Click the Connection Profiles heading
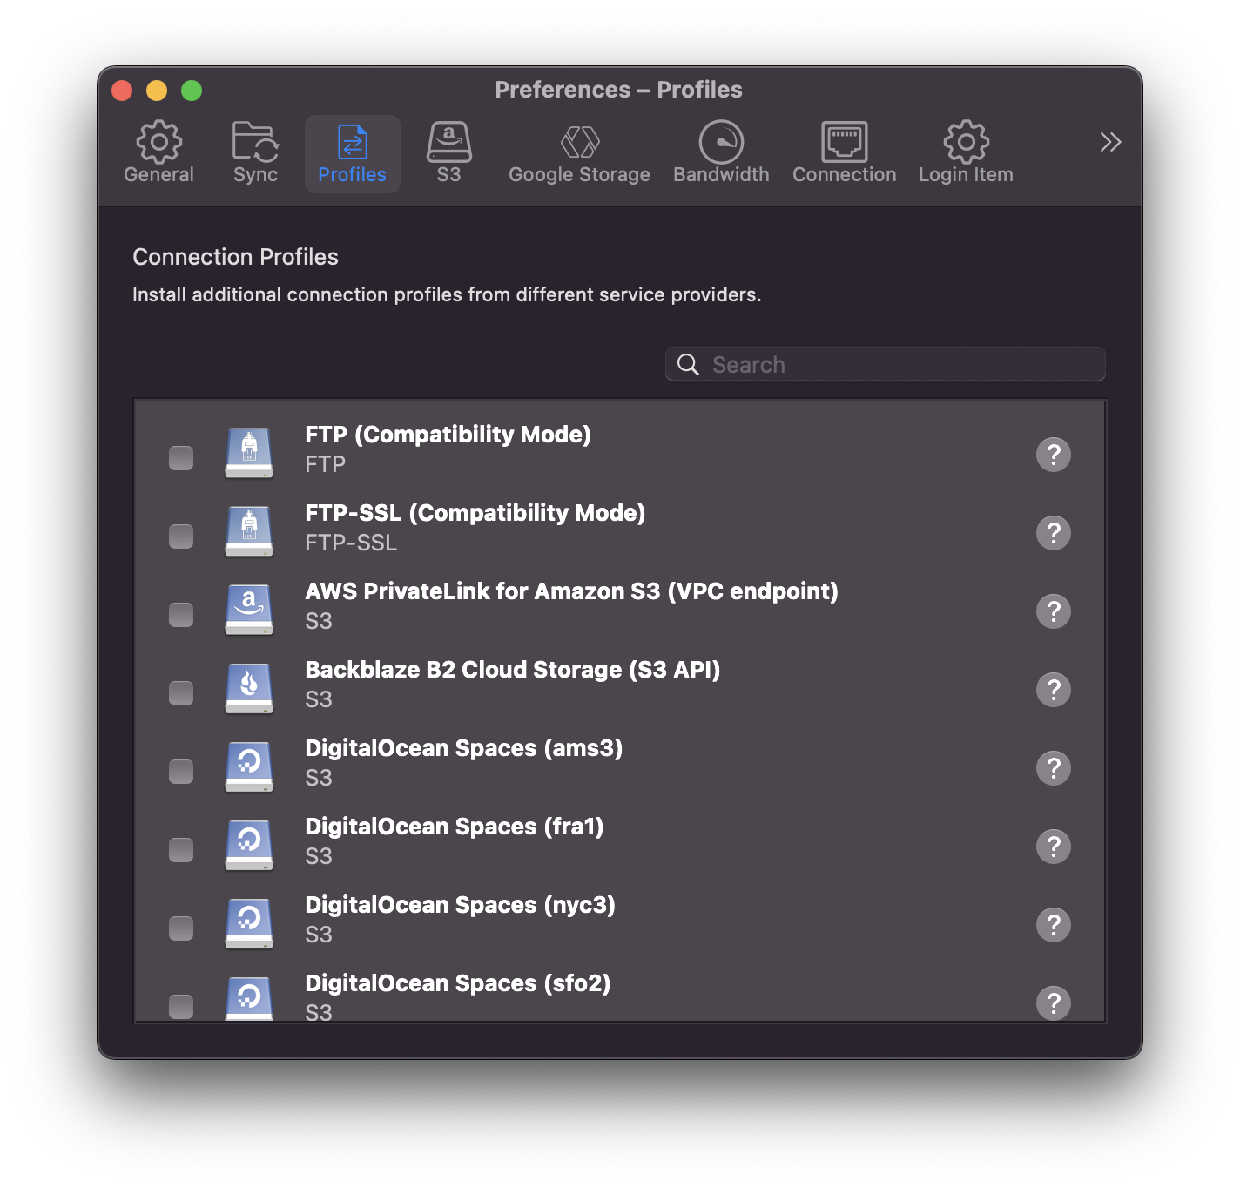 coord(235,257)
